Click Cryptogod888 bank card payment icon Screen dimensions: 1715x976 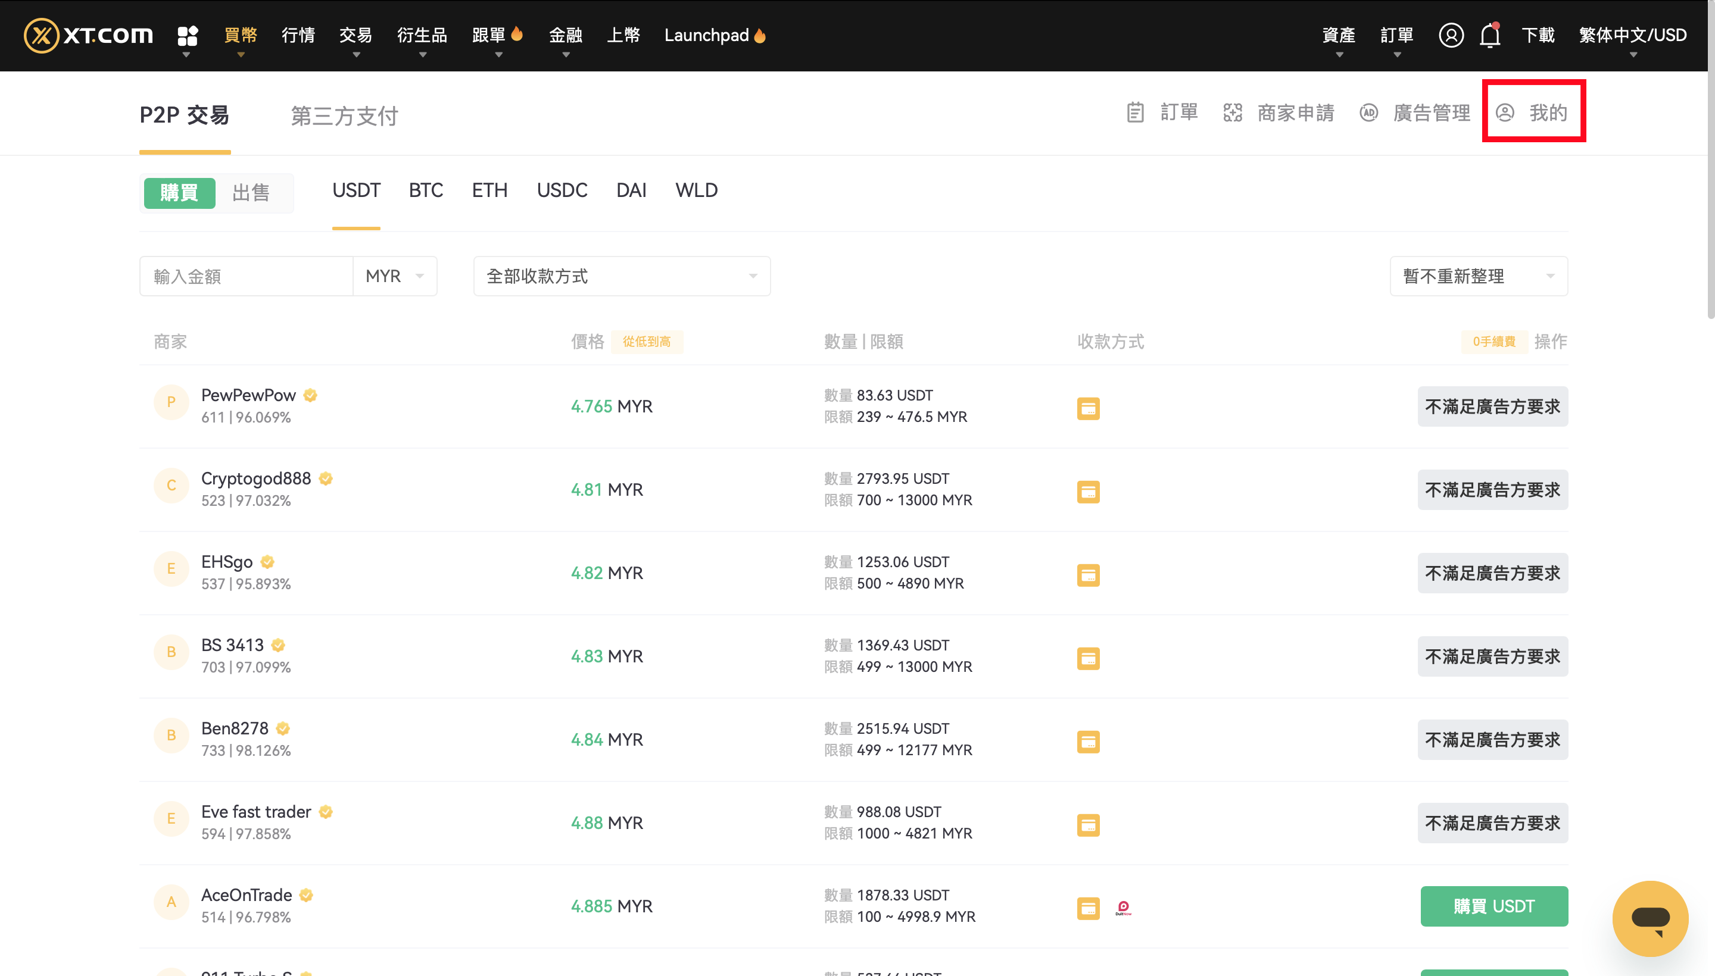point(1088,492)
